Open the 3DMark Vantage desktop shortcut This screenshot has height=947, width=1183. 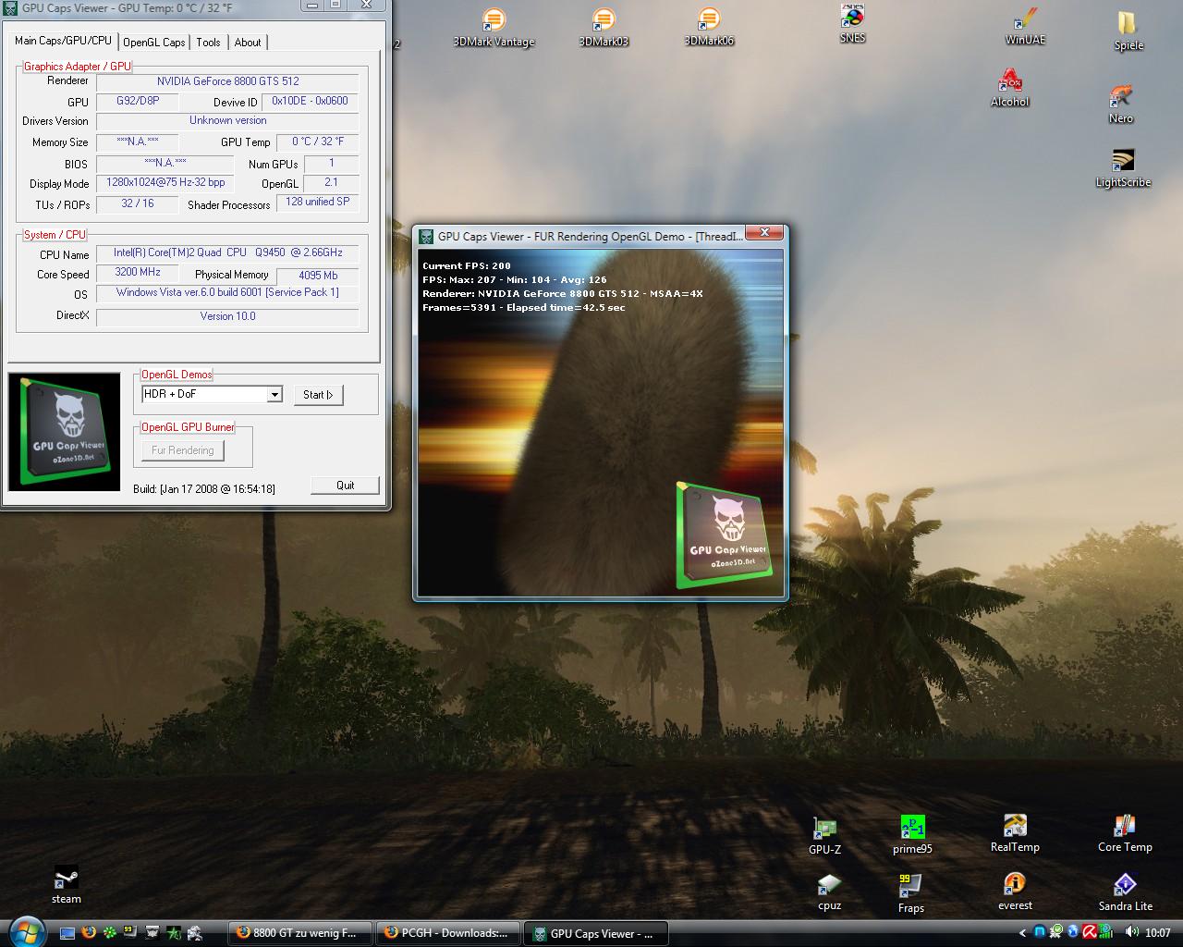[x=494, y=27]
